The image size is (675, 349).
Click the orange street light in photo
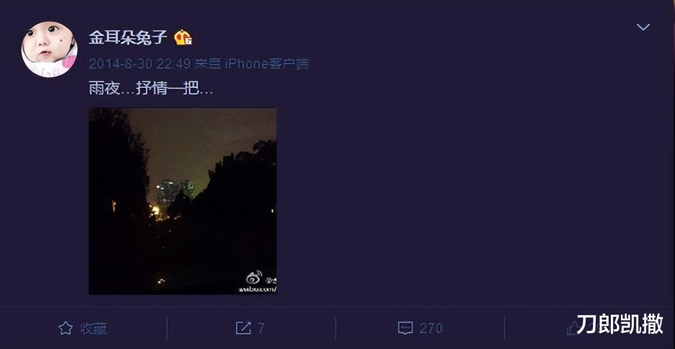[156, 211]
